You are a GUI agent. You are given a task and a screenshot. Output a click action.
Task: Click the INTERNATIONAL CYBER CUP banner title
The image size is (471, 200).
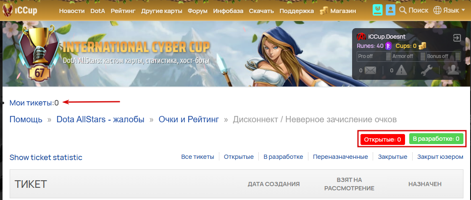pos(137,47)
